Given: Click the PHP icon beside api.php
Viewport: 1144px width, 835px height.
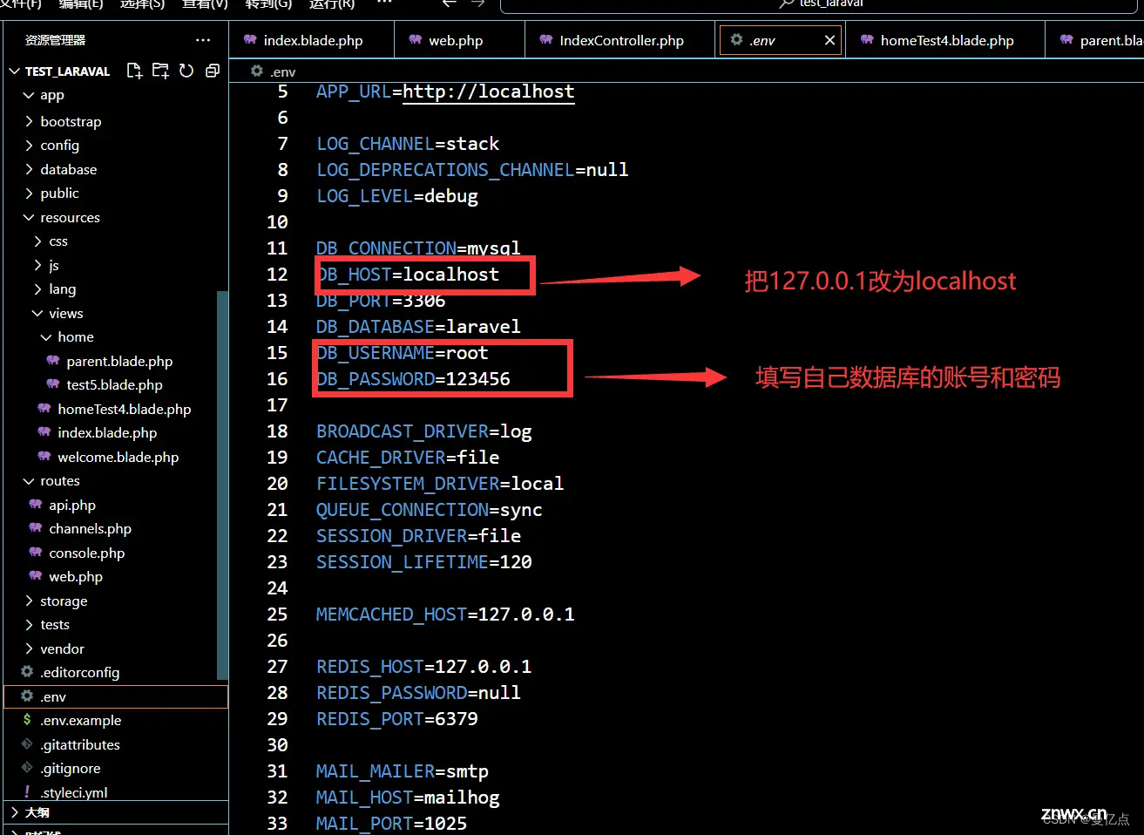Looking at the screenshot, I should [36, 505].
